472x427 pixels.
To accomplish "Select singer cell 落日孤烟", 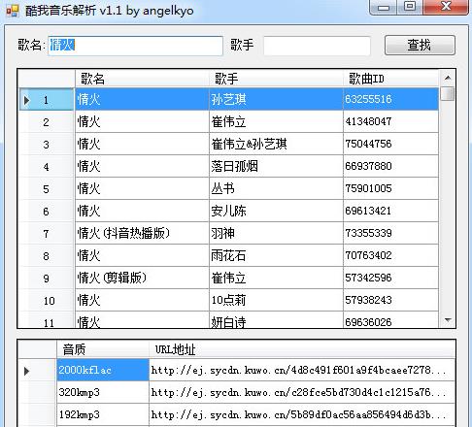I will pyautogui.click(x=276, y=166).
